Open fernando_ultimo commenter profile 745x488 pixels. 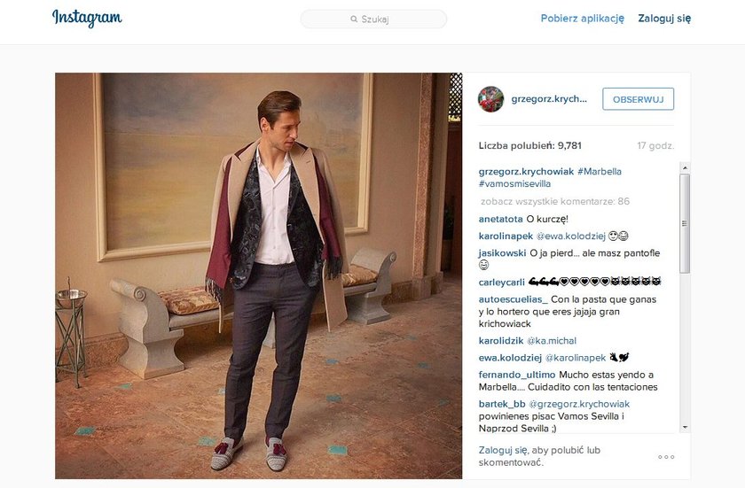tap(517, 375)
